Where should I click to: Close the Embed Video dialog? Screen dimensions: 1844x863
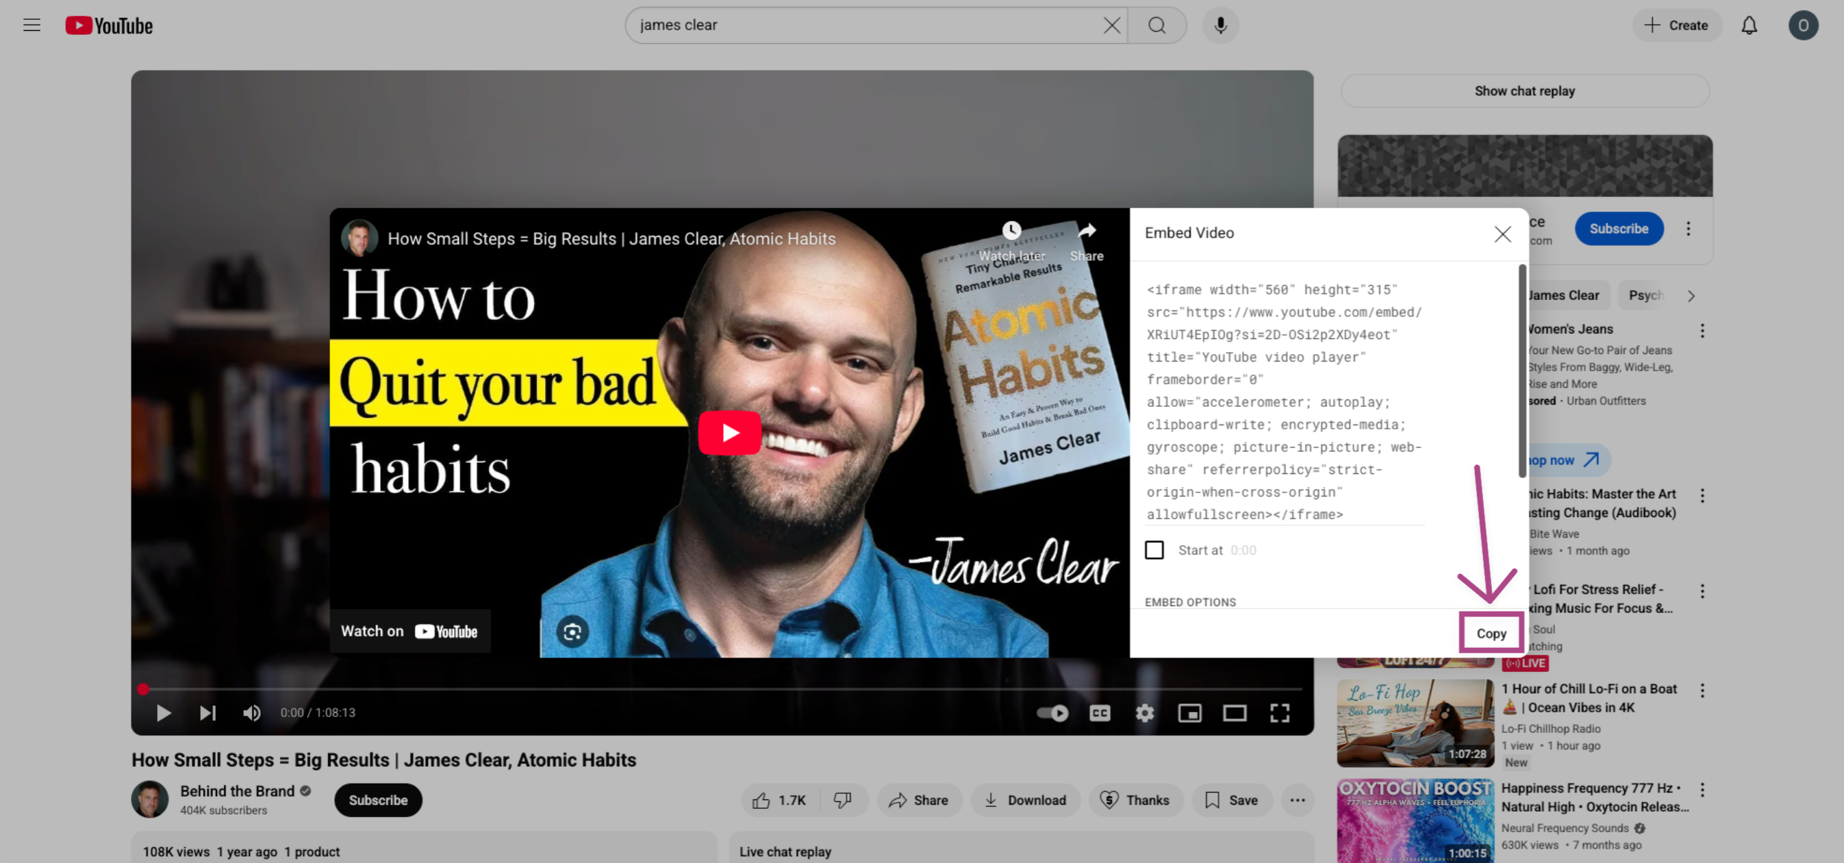tap(1502, 234)
